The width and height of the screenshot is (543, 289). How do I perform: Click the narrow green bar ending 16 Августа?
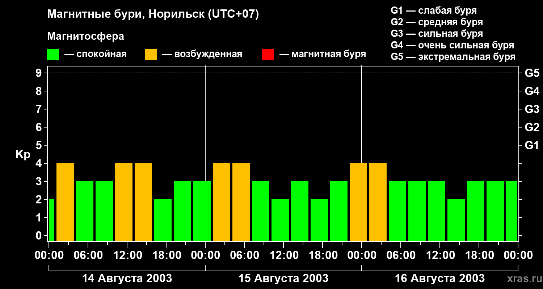[512, 211]
